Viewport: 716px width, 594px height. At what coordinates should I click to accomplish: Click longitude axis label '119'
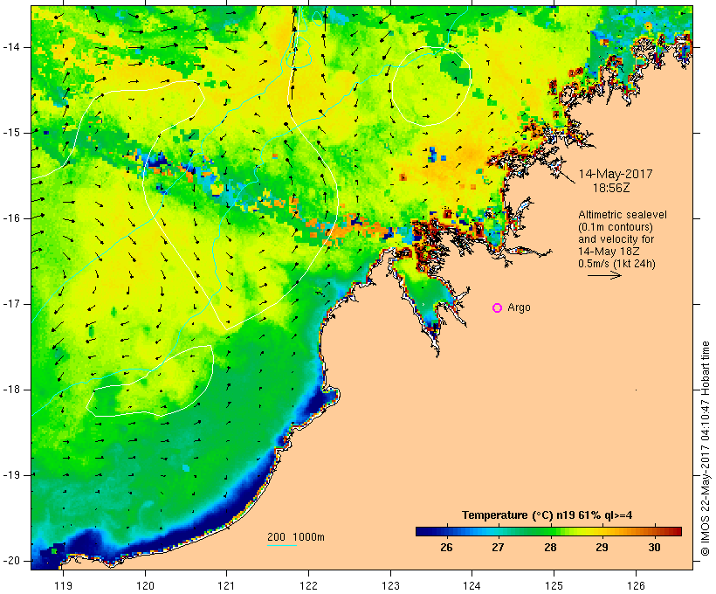63,585
